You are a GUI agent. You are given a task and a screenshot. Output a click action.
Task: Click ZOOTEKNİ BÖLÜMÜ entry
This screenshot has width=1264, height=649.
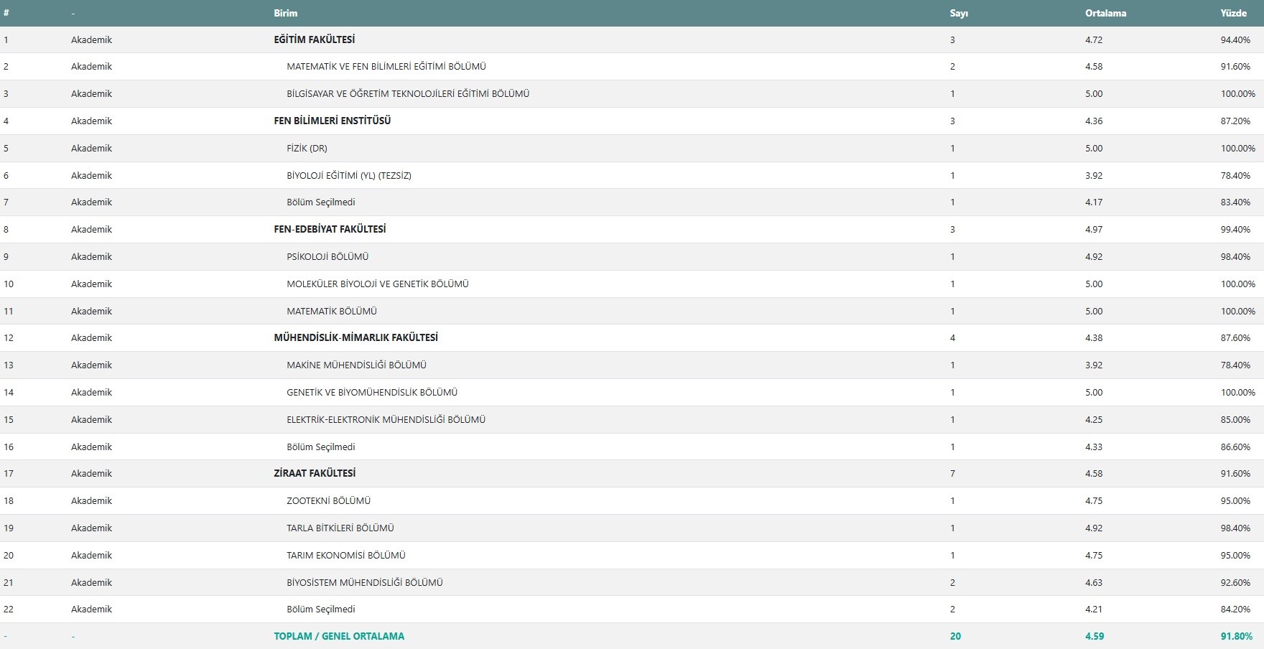tap(329, 500)
